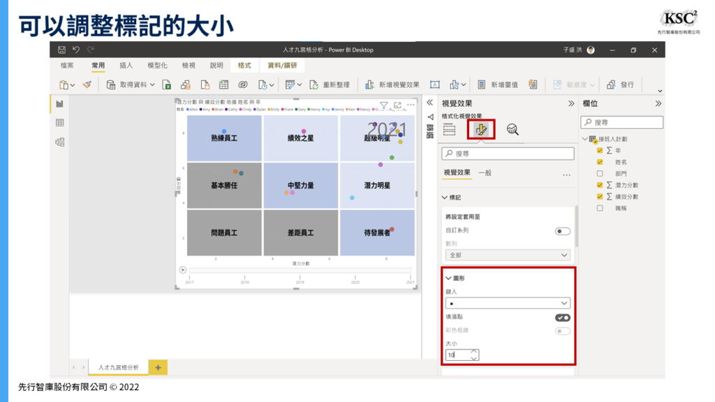This screenshot has width=715, height=402.
Task: Open the chart's More options ellipsis
Action: pos(411,105)
